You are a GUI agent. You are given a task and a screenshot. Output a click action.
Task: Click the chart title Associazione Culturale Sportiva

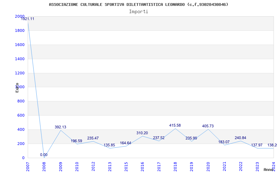138,4
